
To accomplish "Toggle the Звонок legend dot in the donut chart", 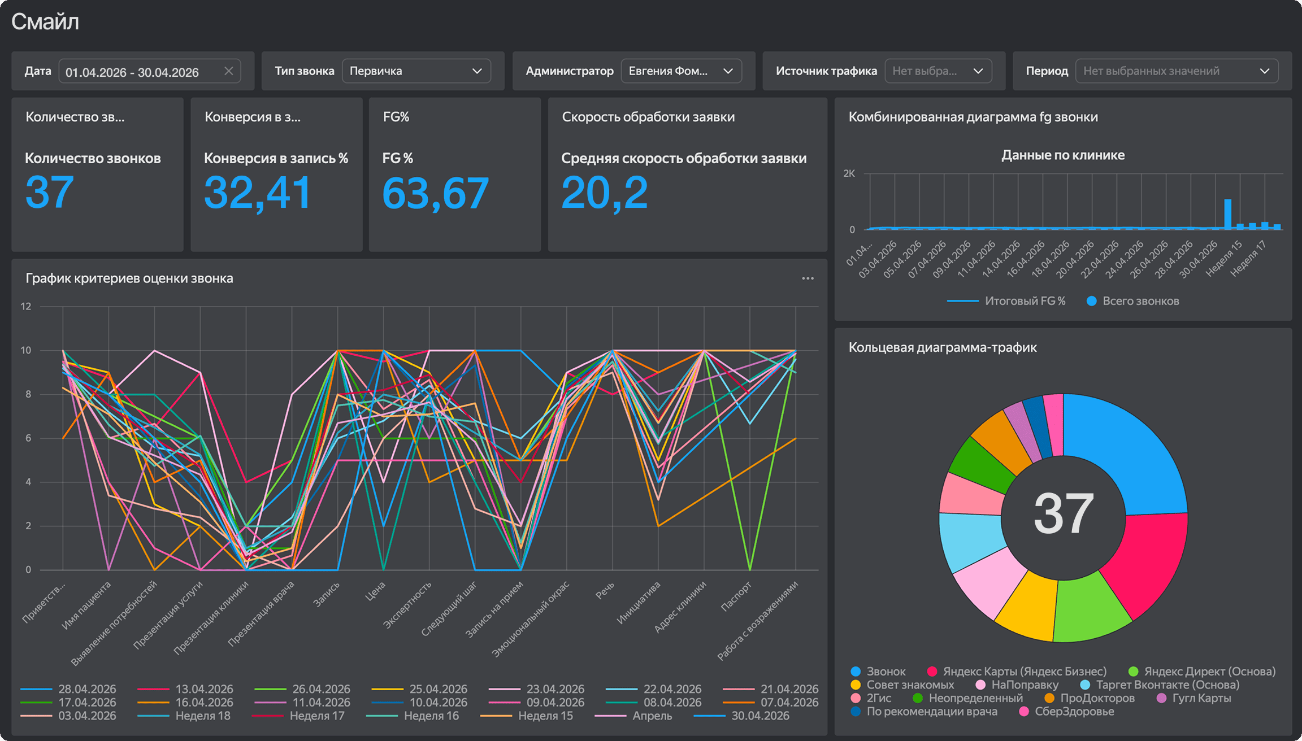I will 856,672.
